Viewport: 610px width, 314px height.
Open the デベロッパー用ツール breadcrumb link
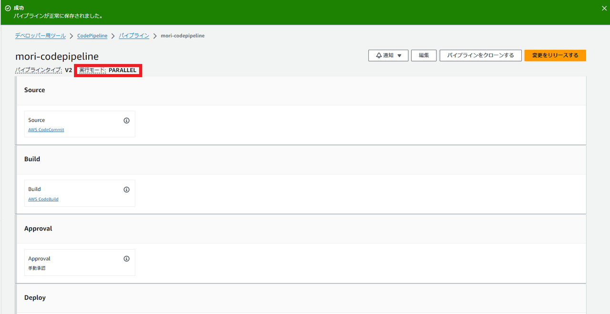click(x=41, y=36)
